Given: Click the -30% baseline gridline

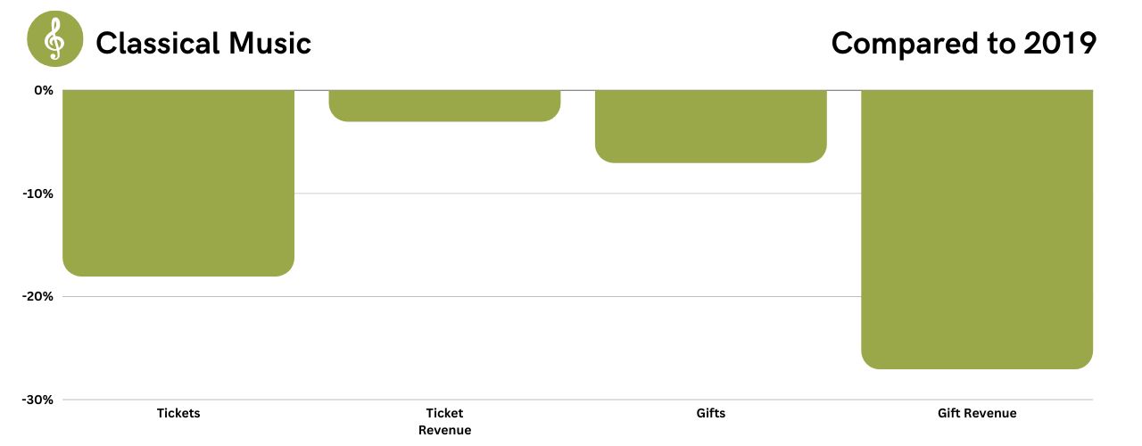Looking at the screenshot, I should tap(577, 400).
